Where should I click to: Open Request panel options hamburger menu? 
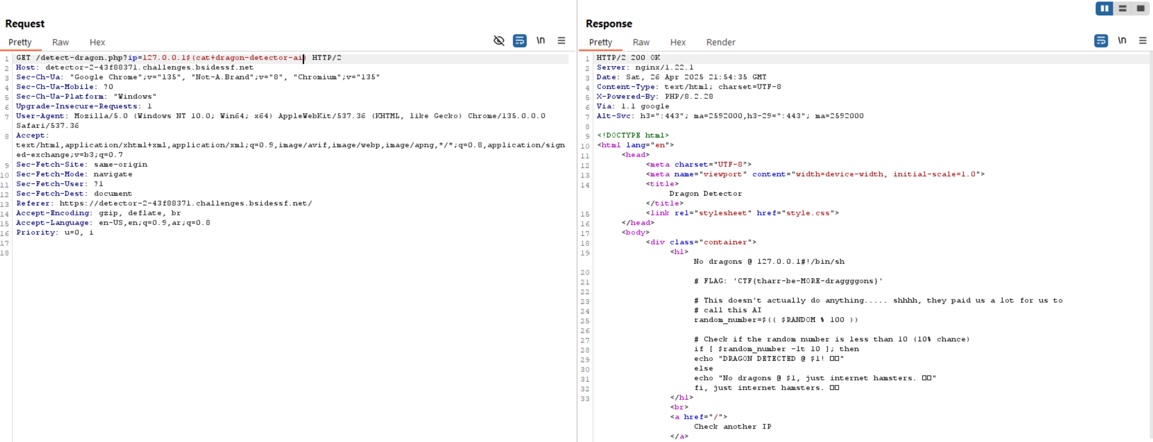click(561, 41)
